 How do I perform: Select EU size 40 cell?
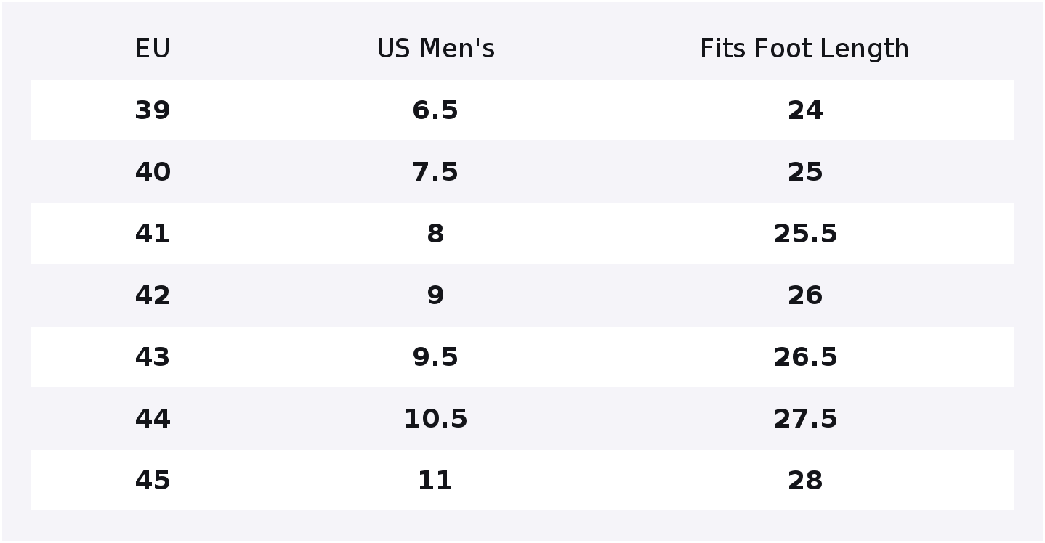pos(153,172)
